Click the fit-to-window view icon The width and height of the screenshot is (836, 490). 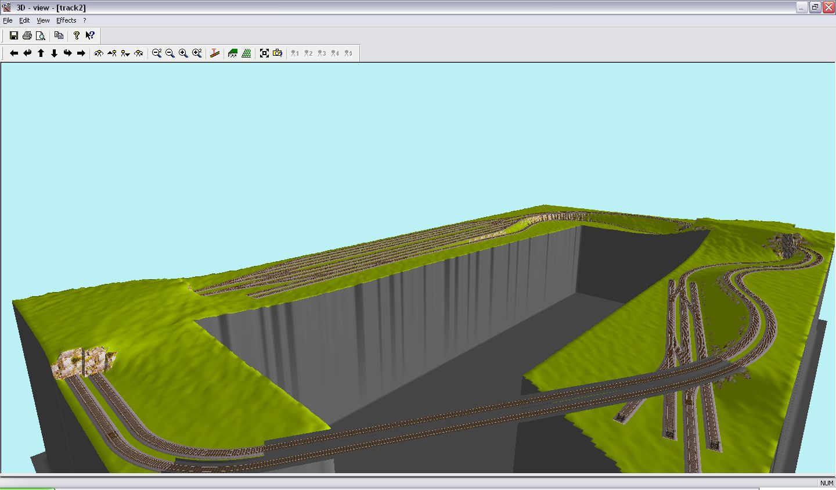pyautogui.click(x=264, y=53)
